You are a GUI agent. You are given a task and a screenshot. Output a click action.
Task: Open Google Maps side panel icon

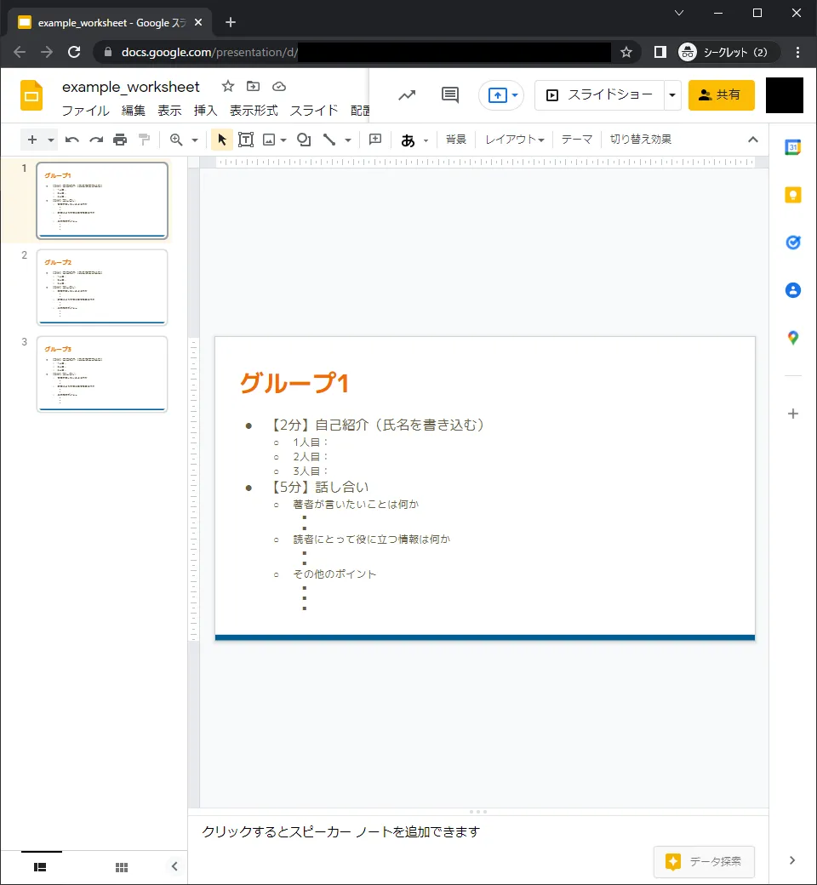[x=792, y=338]
